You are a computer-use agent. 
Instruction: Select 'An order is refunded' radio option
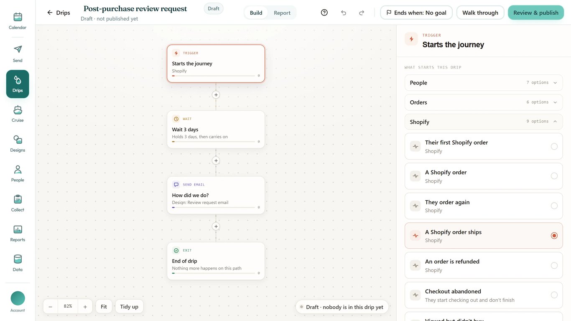click(554, 265)
